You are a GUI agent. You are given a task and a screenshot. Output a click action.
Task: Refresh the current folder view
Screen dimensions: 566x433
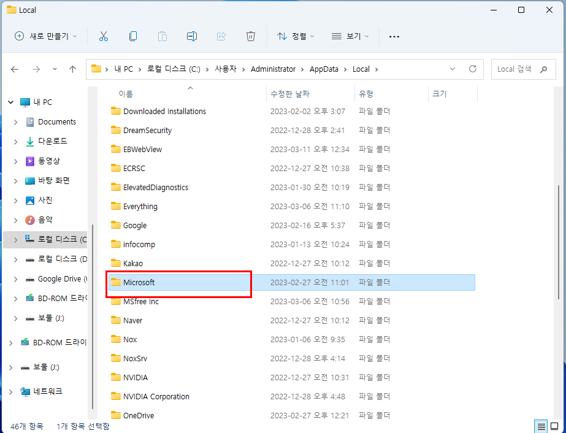point(473,69)
